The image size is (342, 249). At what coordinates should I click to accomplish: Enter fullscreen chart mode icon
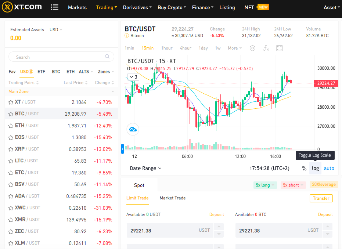coord(280,48)
